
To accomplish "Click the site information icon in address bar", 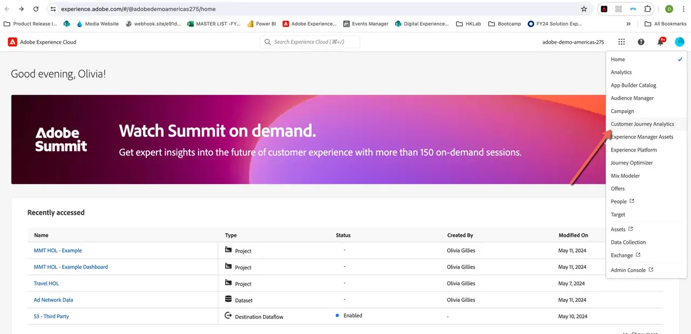I will (x=53, y=9).
